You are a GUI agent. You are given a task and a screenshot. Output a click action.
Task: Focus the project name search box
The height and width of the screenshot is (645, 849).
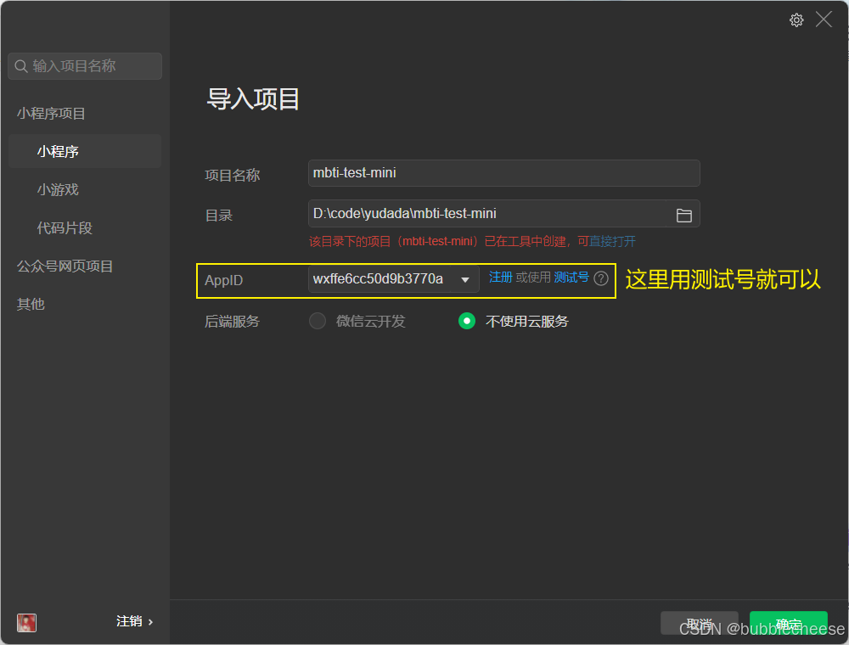(85, 66)
